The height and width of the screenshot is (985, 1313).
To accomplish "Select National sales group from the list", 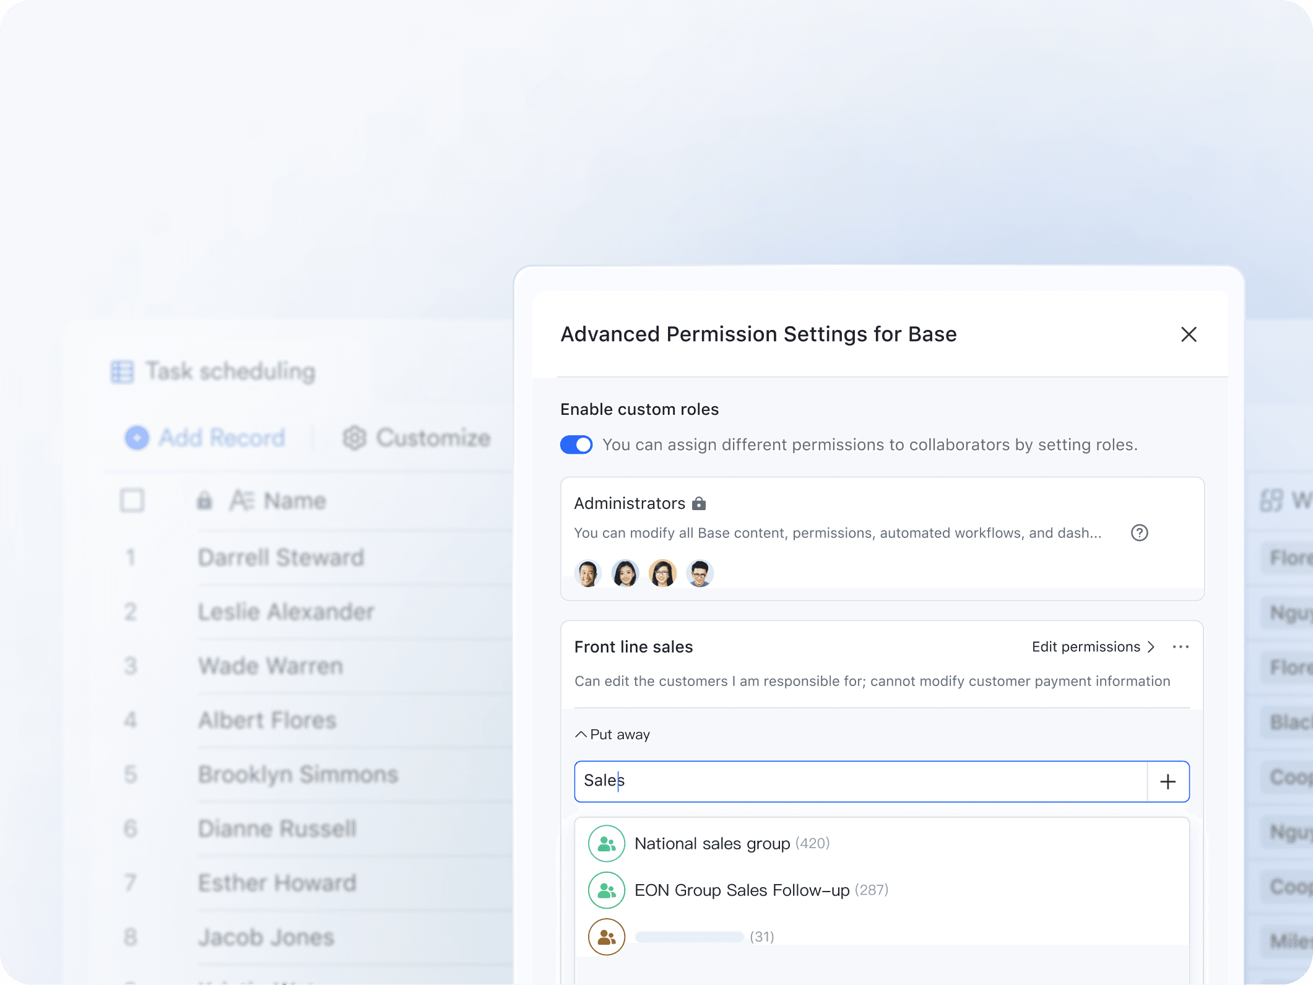I will pyautogui.click(x=712, y=844).
